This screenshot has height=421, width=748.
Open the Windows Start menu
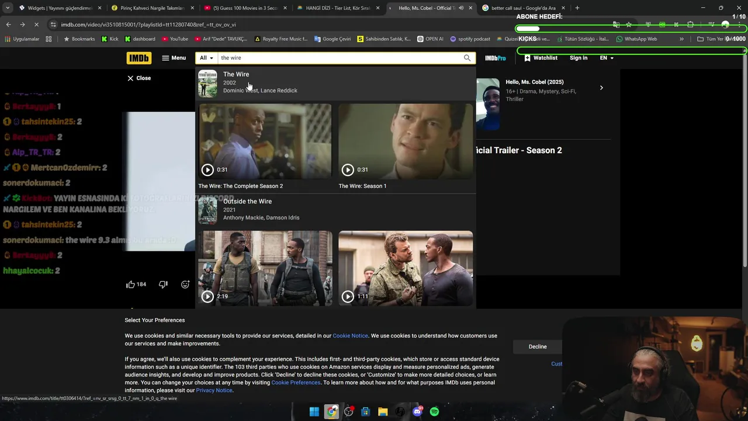coord(314,412)
